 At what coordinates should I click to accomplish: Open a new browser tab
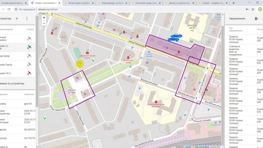(x=233, y=3)
